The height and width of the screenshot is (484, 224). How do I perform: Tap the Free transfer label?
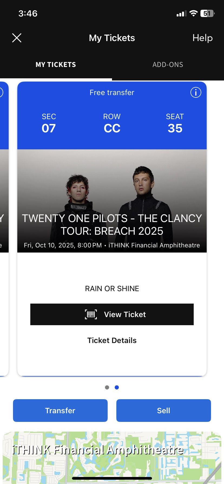point(112,92)
